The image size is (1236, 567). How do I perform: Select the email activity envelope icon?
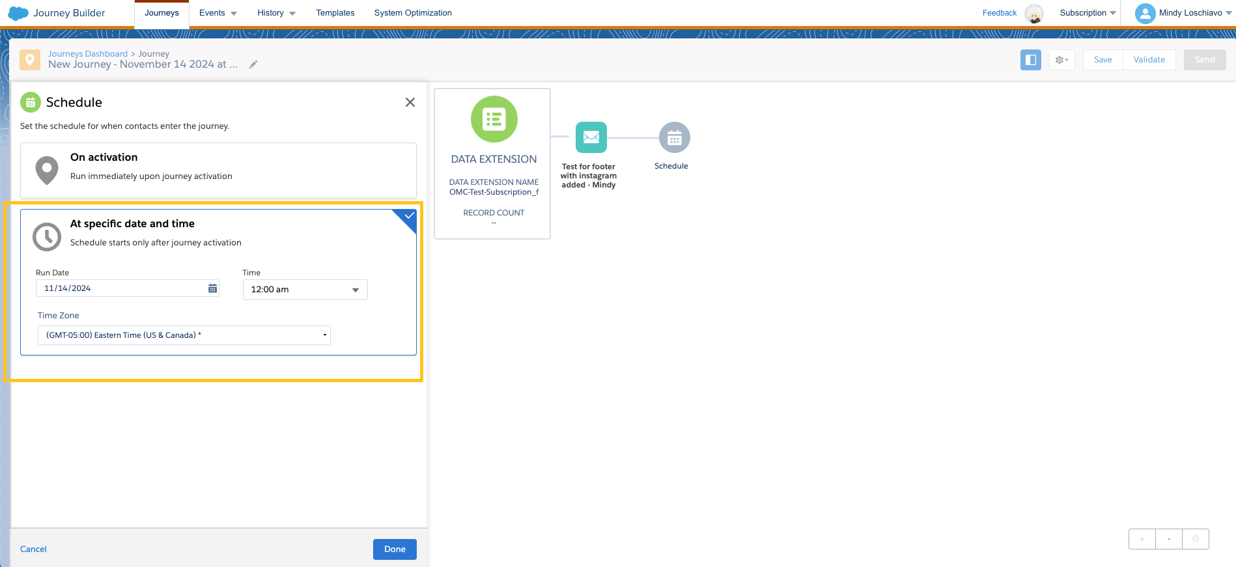(591, 137)
